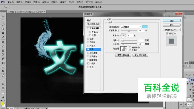Click the 设置为默认值 button

click(x=123, y=55)
